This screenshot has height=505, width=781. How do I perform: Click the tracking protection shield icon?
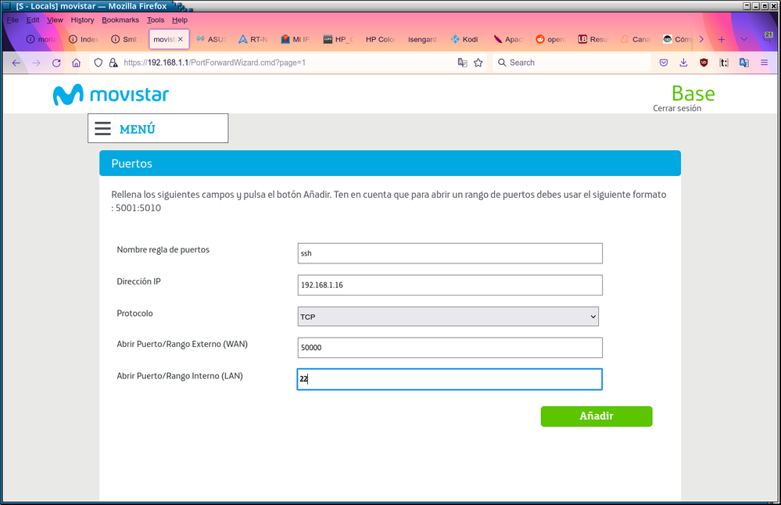pos(98,63)
